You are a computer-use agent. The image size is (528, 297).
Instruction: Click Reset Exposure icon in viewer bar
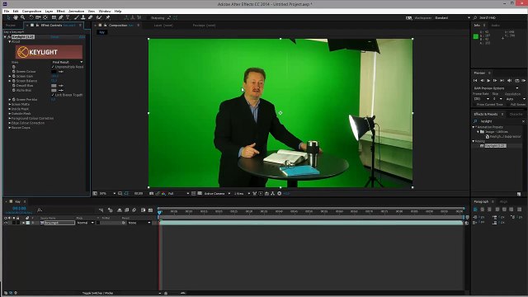point(279,194)
